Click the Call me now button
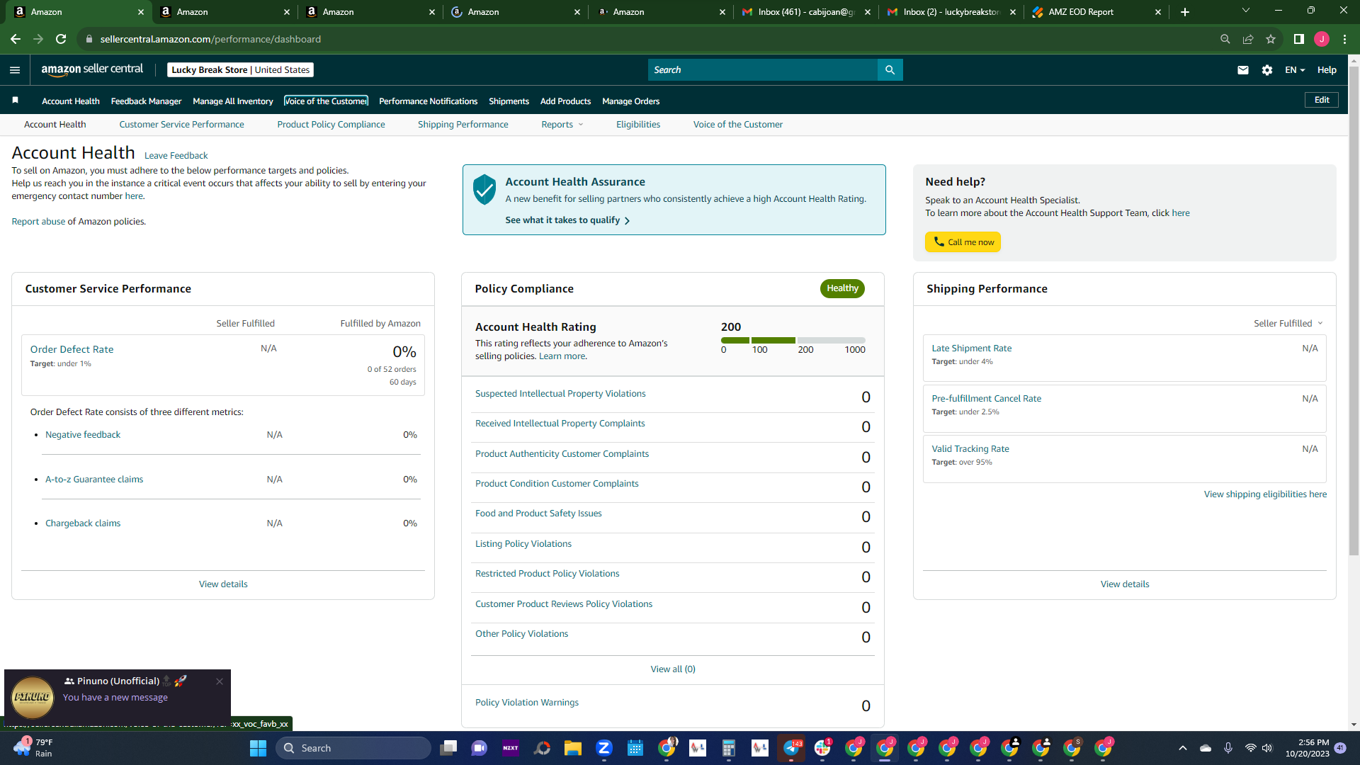 963,242
